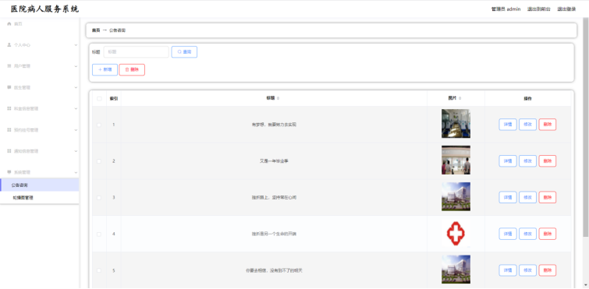Click 删除 for row 又是一年毕业季

tap(548, 160)
